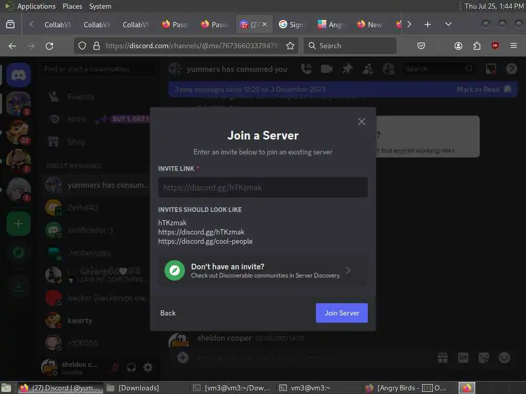
Task: Open a new Firefox tab
Action: coord(427,25)
